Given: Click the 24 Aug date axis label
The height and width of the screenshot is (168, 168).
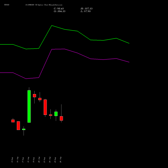Looking at the screenshot, I should pos(50,160).
